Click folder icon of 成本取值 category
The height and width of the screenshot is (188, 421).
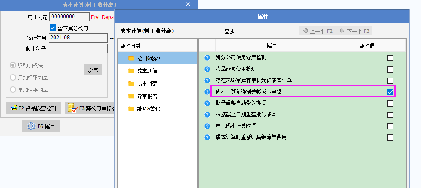click(131, 71)
